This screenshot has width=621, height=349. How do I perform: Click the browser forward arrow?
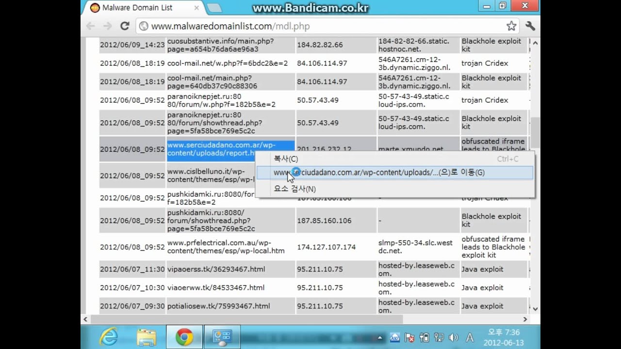108,26
